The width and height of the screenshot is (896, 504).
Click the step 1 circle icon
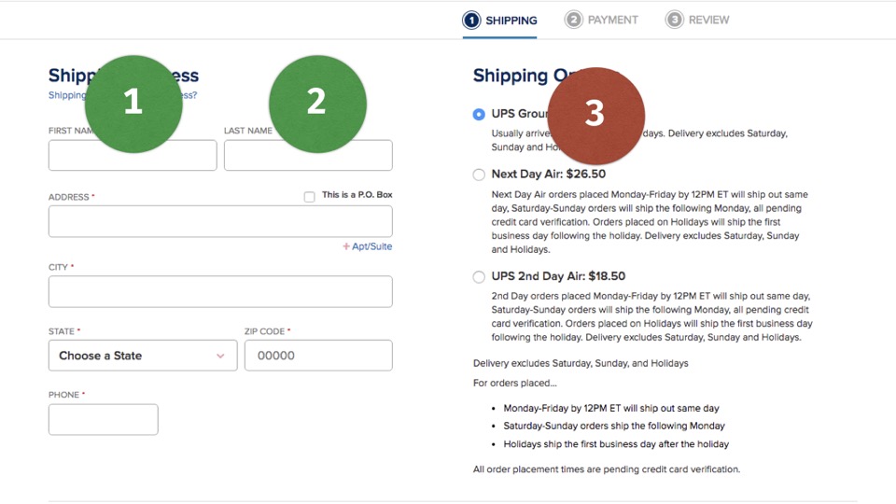(471, 21)
